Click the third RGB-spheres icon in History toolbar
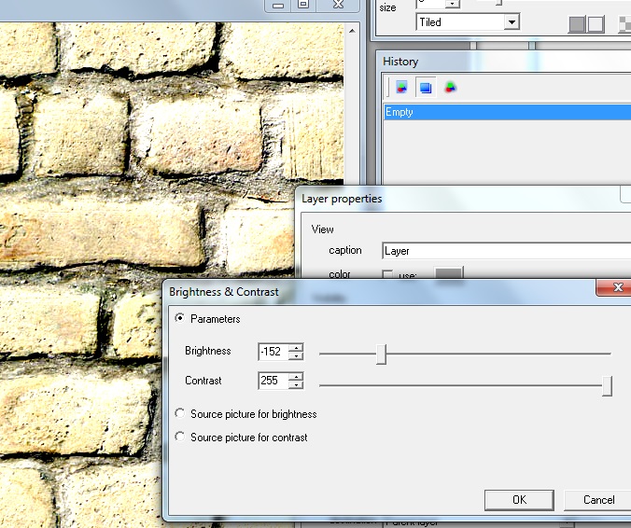Viewport: 631px width, 528px height. pos(450,88)
